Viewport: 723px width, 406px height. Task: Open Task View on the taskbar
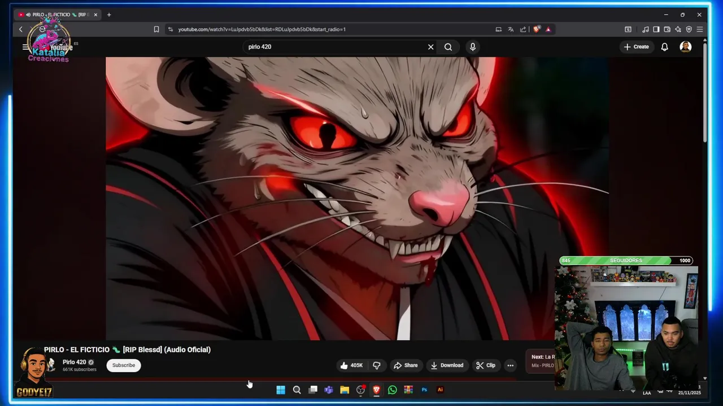pyautogui.click(x=313, y=390)
